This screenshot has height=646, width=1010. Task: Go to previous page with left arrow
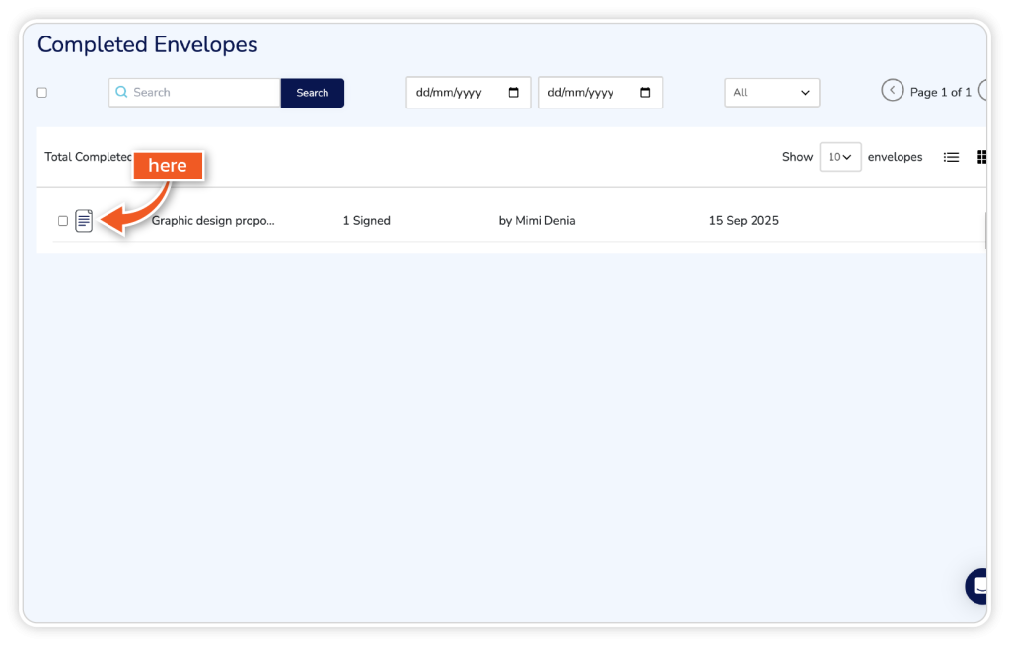pos(892,91)
